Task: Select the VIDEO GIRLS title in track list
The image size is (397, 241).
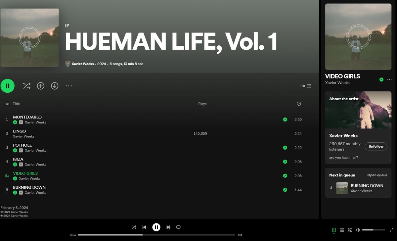Action: click(25, 173)
